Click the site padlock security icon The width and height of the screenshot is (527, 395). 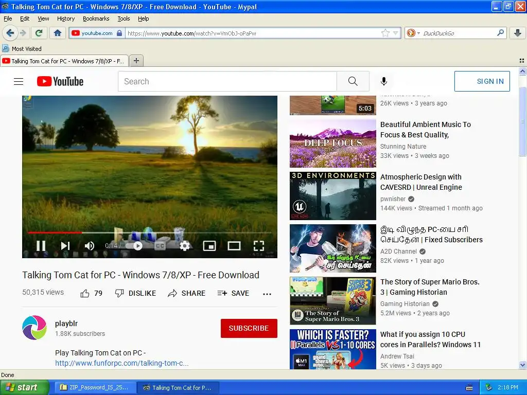119,33
